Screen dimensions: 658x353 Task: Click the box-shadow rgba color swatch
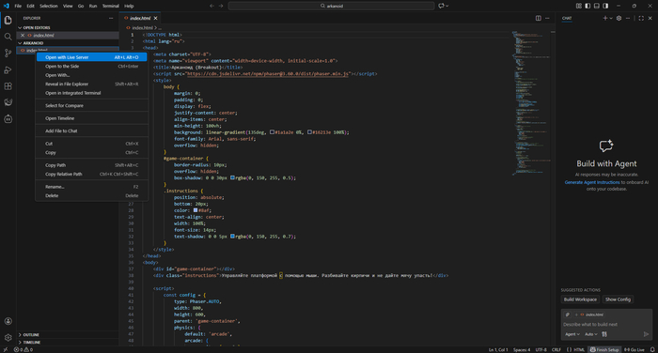click(x=232, y=177)
